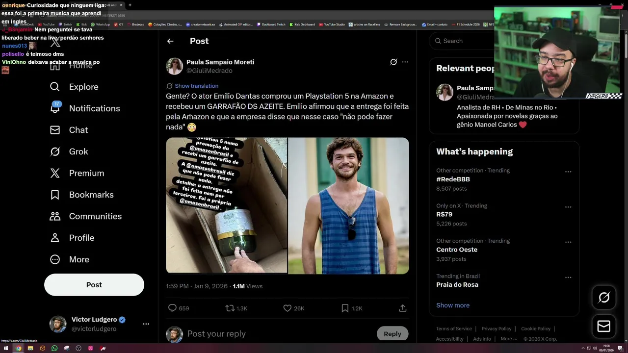
Task: Open the R$79 trending topic
Action: tap(444, 215)
